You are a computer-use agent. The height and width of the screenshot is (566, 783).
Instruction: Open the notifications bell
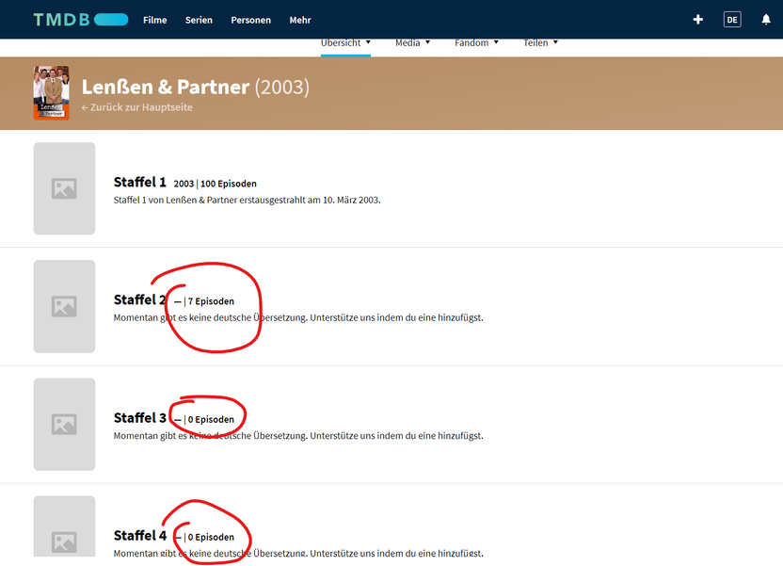(x=765, y=20)
